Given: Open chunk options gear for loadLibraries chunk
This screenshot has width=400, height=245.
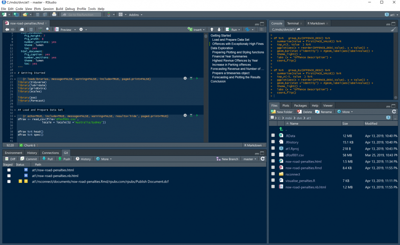Looking at the screenshot, I should click(185, 79).
